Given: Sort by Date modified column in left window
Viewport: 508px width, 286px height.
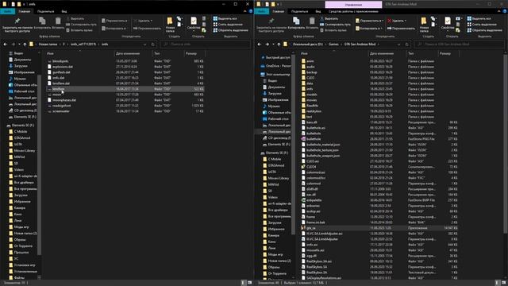Looking at the screenshot, I should (x=128, y=53).
